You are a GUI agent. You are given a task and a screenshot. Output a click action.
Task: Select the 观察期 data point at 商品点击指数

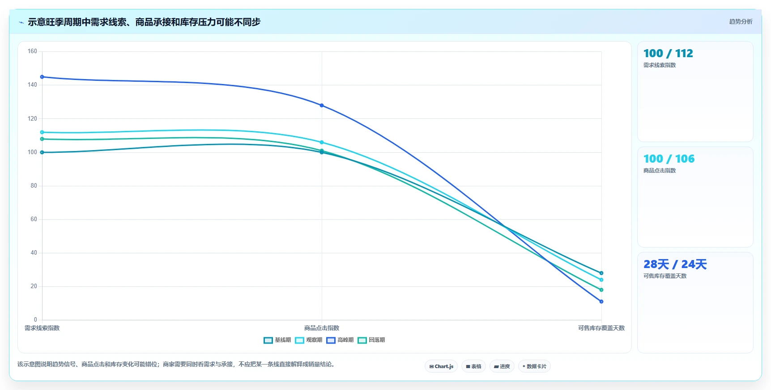322,143
